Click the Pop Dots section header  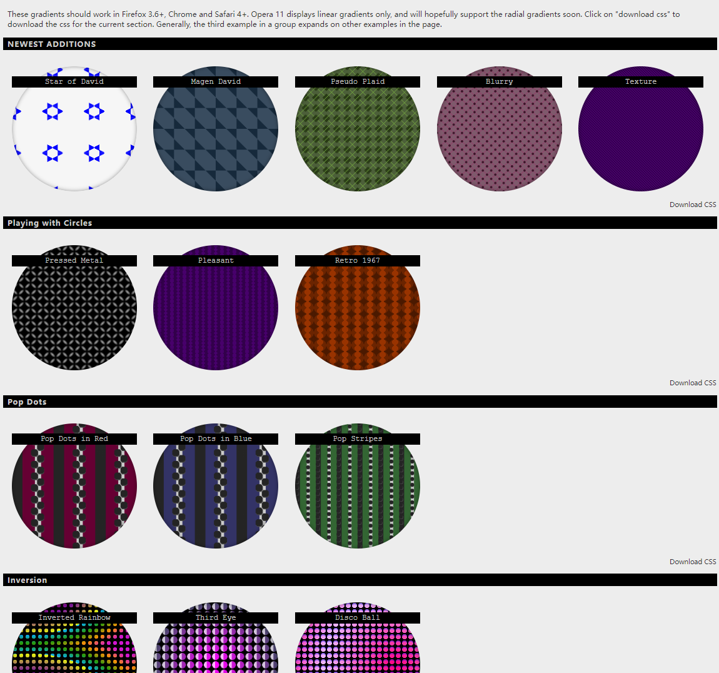coord(360,402)
